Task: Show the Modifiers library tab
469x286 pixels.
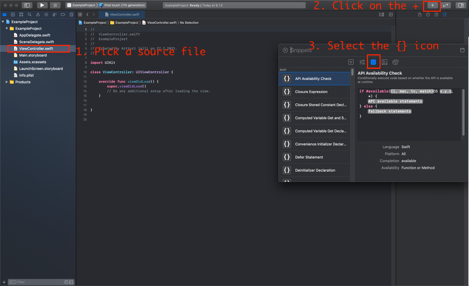Action: (362, 62)
